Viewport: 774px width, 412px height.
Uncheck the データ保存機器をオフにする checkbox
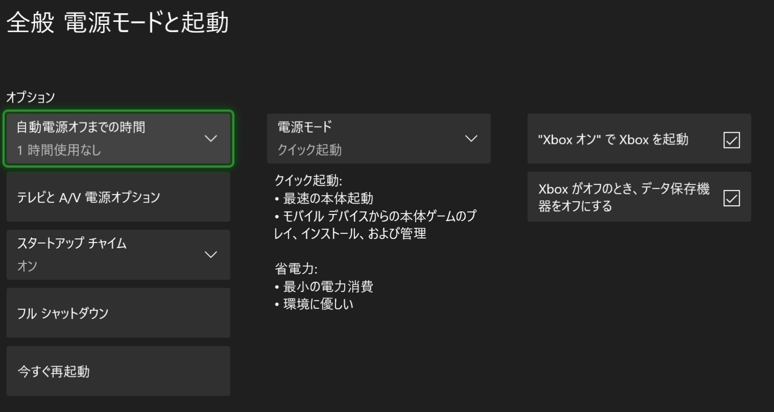[x=732, y=198]
